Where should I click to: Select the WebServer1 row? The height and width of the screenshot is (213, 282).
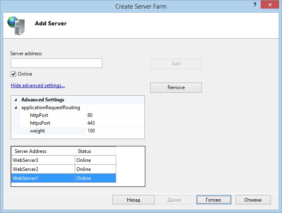[x=43, y=178]
